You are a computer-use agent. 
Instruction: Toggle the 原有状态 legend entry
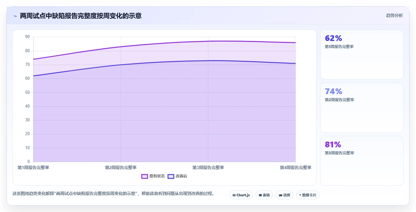(153, 176)
